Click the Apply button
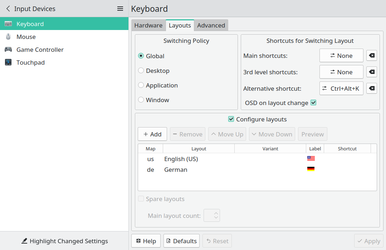This screenshot has height=250, width=386. click(369, 241)
